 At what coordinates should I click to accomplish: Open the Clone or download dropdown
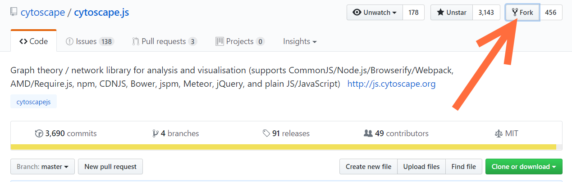[x=524, y=167]
